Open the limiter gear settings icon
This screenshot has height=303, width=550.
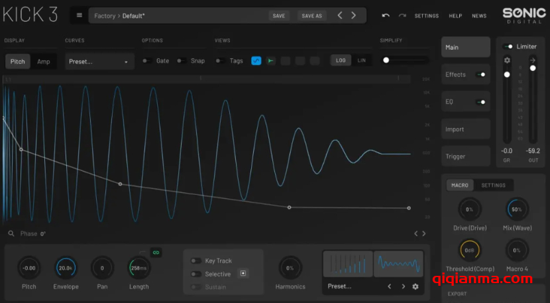507,60
